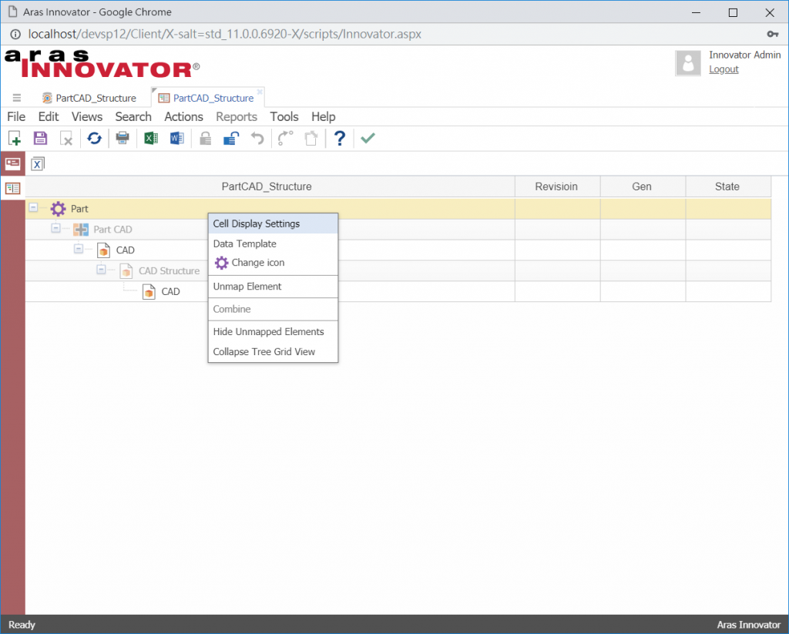This screenshot has width=789, height=634.
Task: Click the Excel export icon above the grid
Action: pyautogui.click(x=37, y=164)
